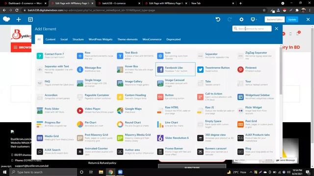The image size is (314, 176).
Task: Insert a Progress Bar element
Action: [55, 124]
